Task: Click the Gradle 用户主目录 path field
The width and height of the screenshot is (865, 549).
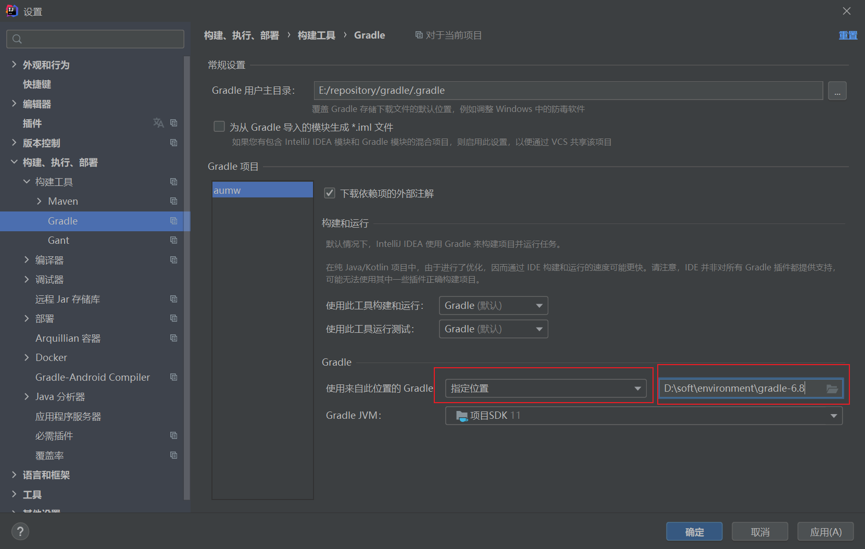Action: point(568,91)
